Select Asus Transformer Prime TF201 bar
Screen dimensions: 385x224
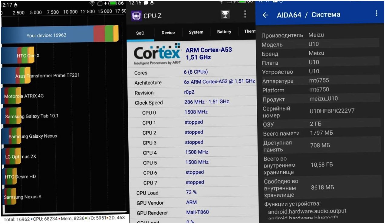(16, 75)
